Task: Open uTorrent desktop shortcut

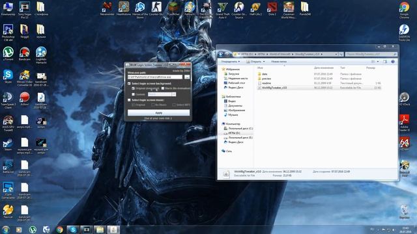Action: coord(8,54)
